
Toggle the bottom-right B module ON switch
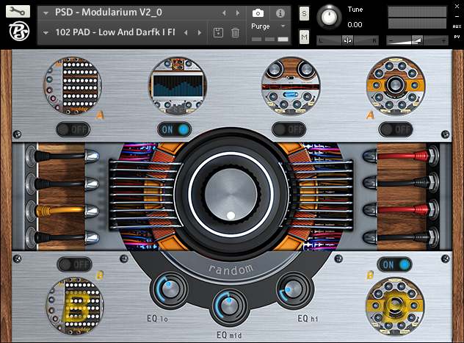(394, 264)
